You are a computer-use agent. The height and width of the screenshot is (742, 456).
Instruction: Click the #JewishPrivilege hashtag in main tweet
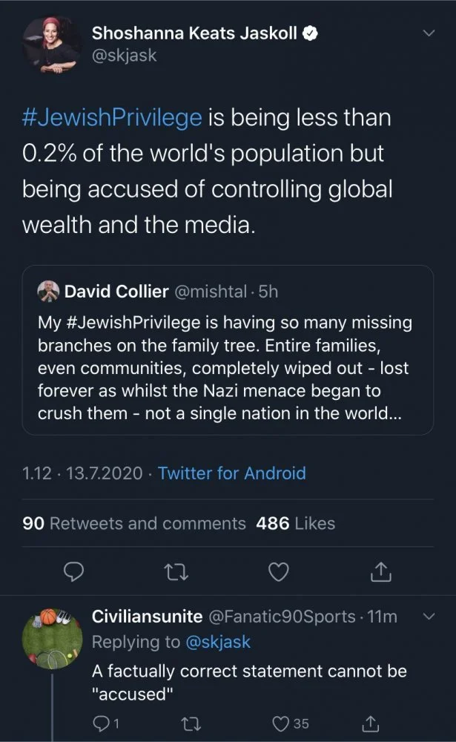(112, 117)
